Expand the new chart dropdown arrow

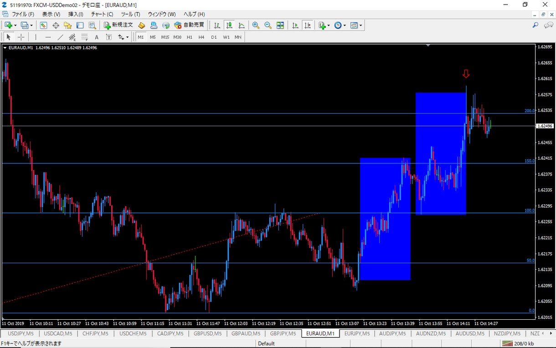coord(16,26)
